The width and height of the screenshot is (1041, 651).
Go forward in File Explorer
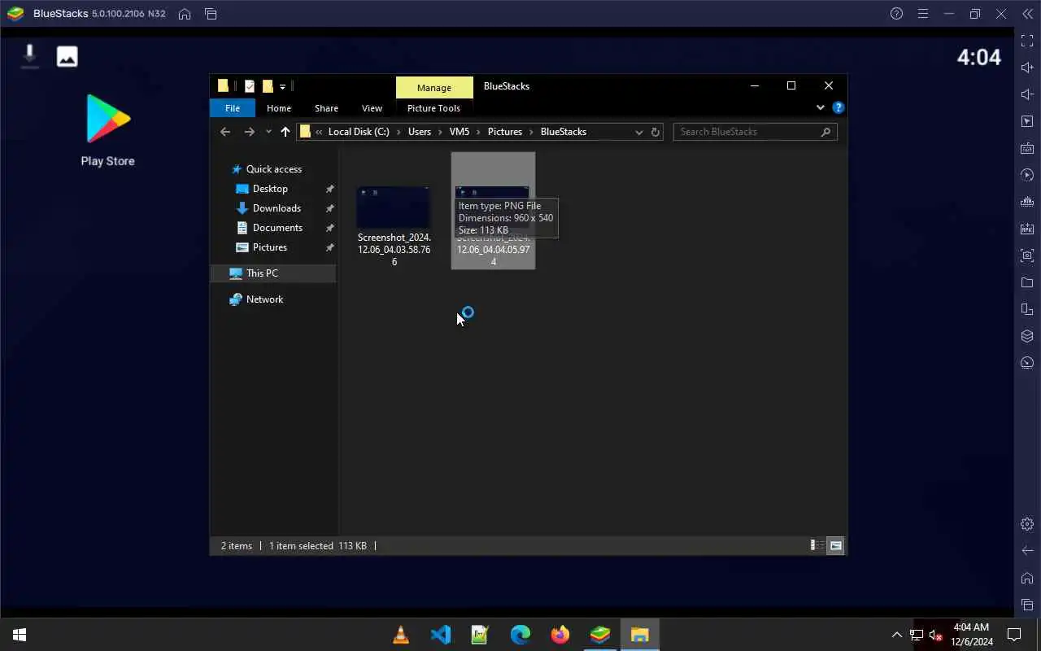pyautogui.click(x=250, y=132)
